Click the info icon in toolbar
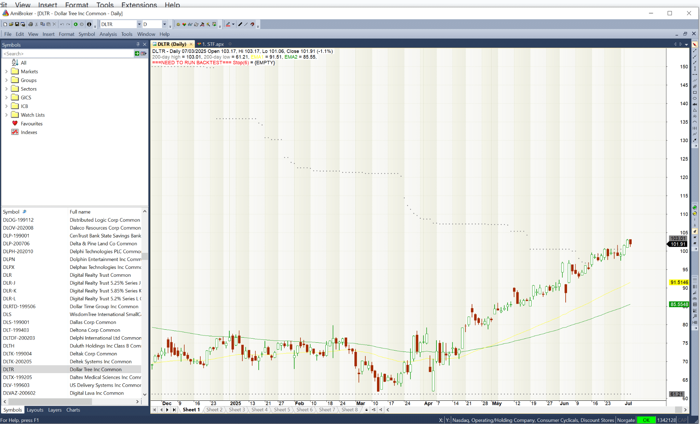700x424 pixels. tap(89, 24)
